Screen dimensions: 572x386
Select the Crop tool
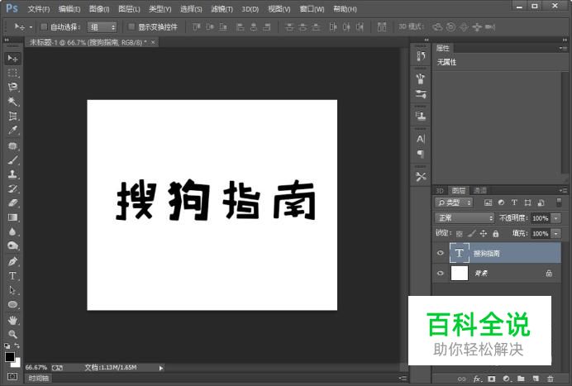(12, 116)
